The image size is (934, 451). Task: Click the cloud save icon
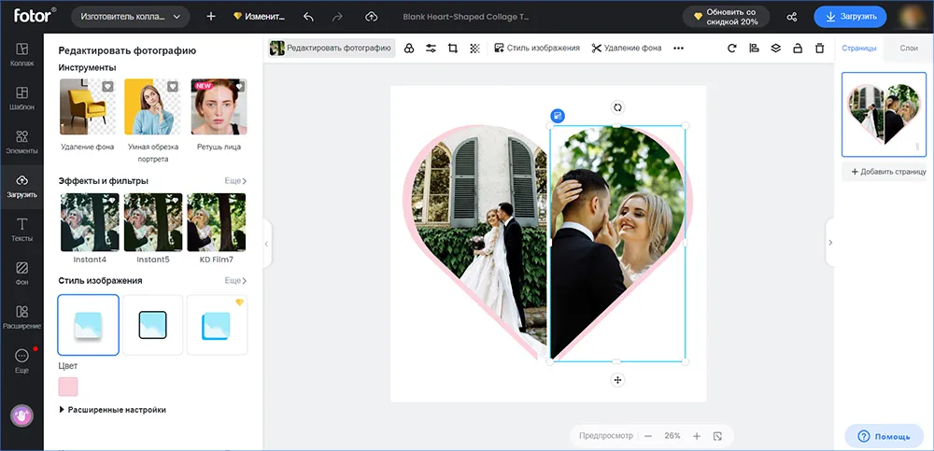[x=371, y=17]
